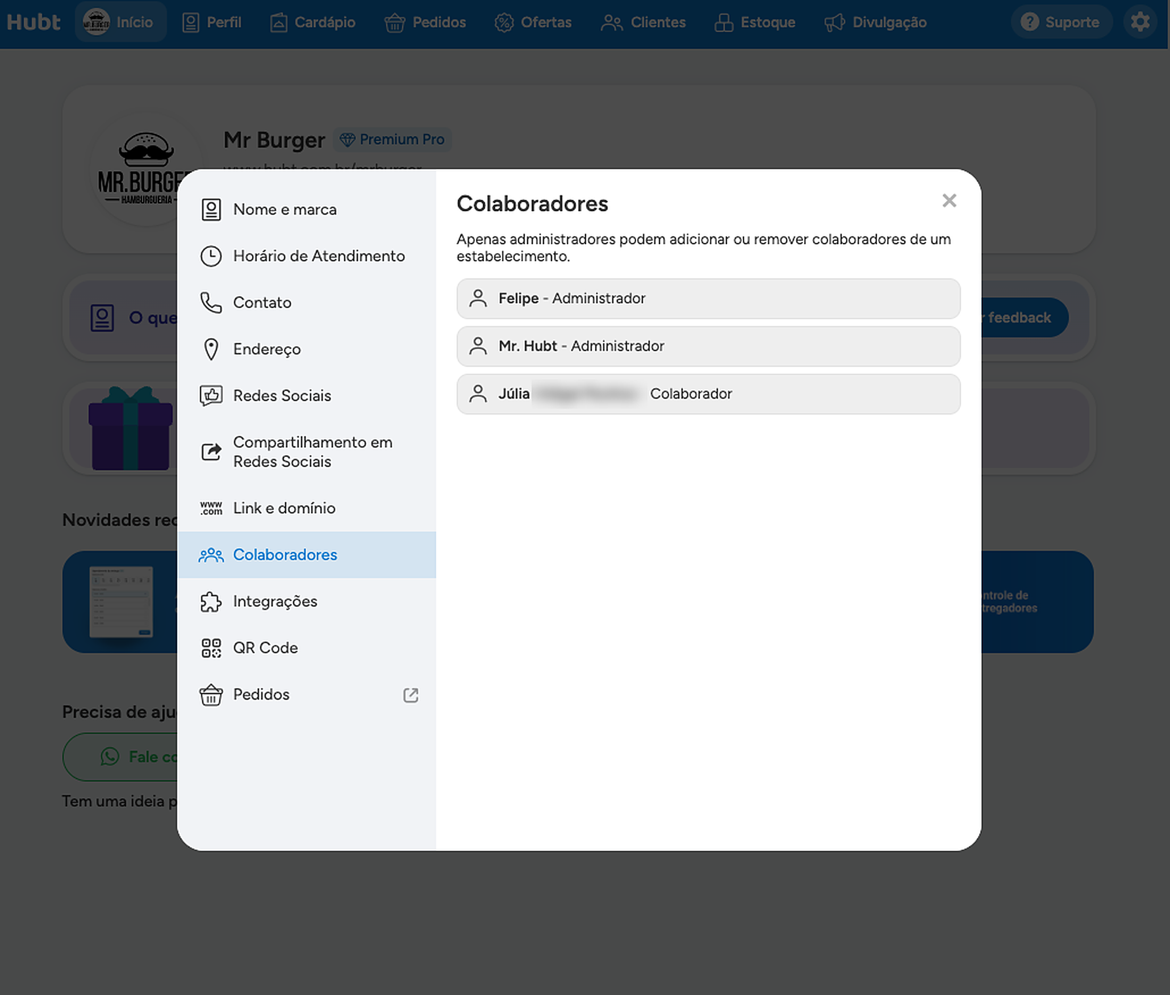Click the share icon for Compartilhamento
1170x995 pixels.
pos(211,452)
